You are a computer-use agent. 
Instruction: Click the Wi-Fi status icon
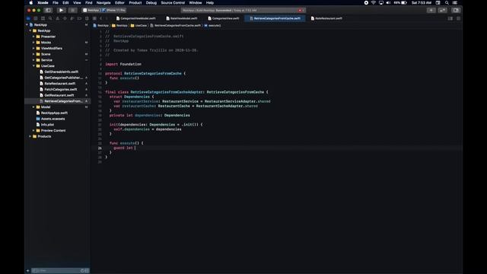click(x=374, y=3)
